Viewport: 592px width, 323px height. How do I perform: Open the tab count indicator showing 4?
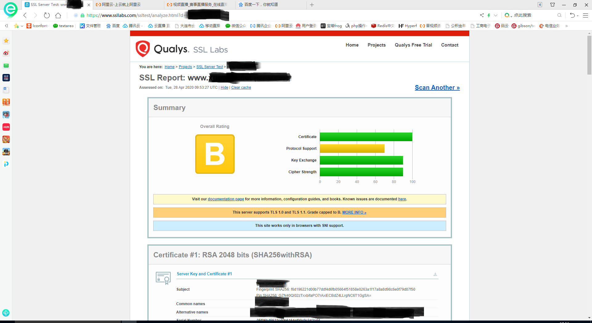(x=540, y=5)
